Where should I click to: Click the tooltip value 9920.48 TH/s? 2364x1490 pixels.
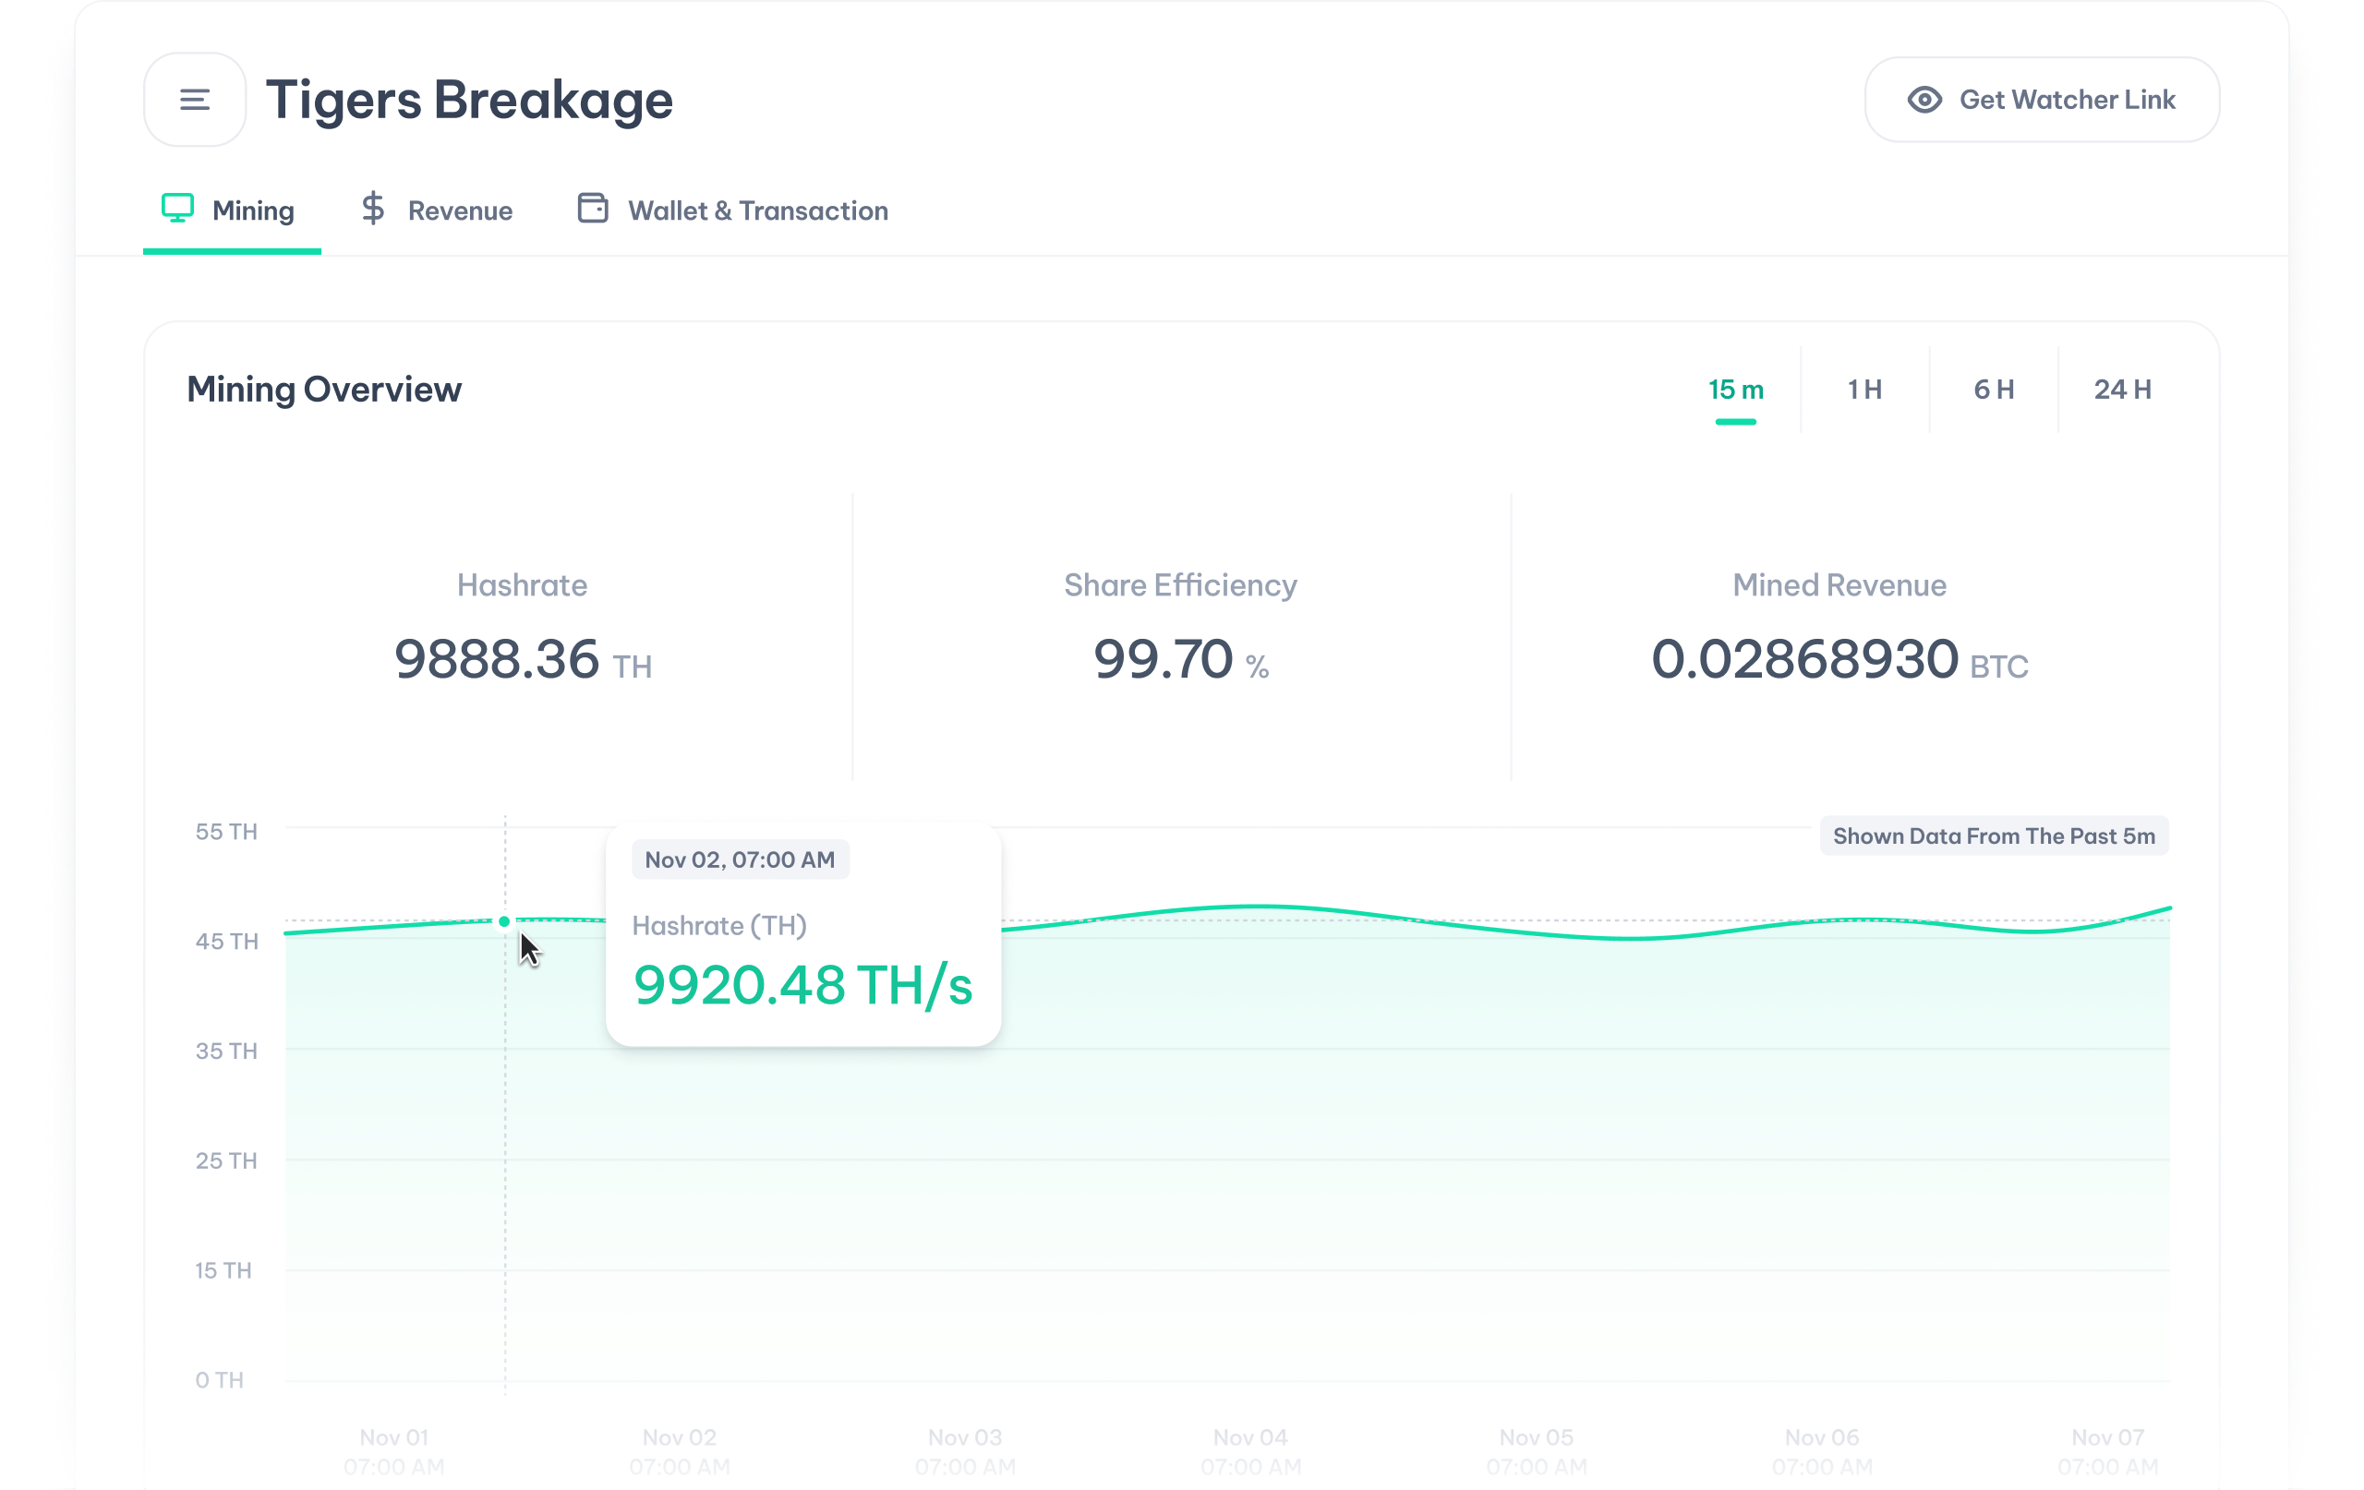click(803, 987)
